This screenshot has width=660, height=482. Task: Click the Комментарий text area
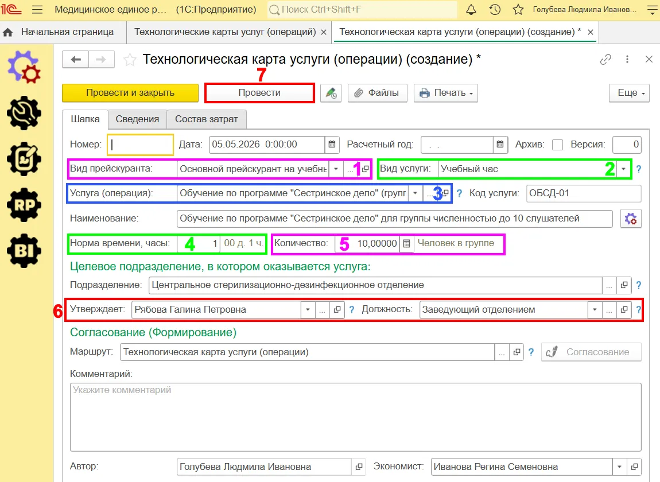click(356, 417)
